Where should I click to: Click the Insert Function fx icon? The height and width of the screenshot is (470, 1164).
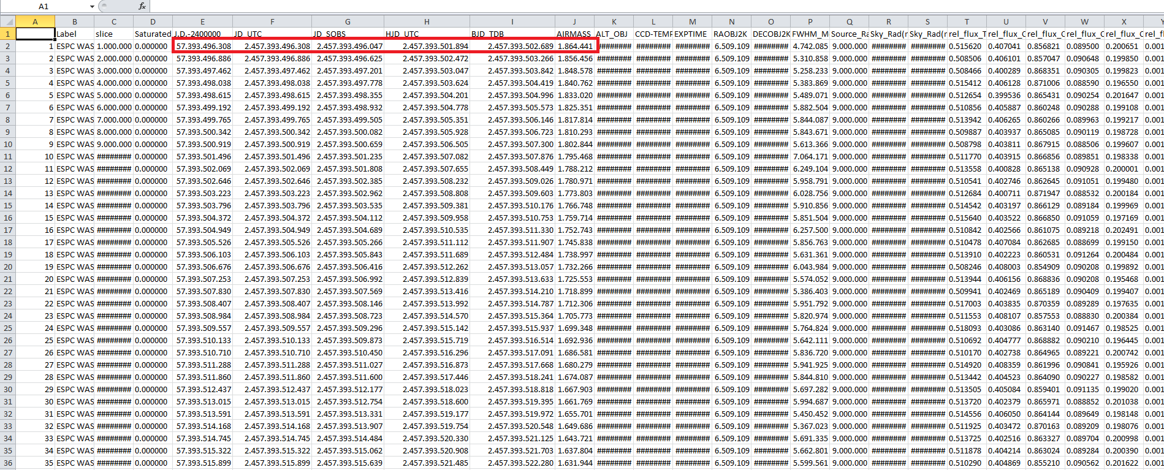(x=142, y=6)
